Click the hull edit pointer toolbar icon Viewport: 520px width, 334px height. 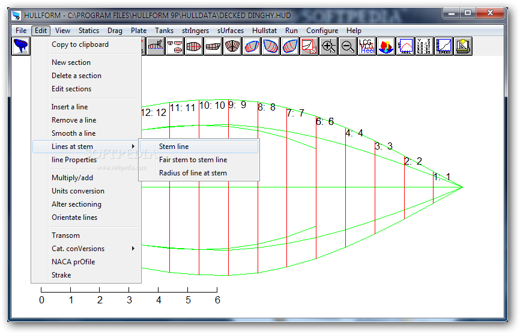point(155,46)
